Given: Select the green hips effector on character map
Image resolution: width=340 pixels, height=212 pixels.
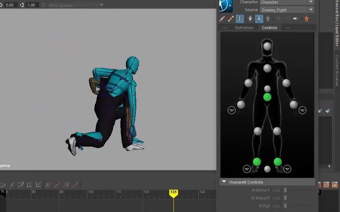Looking at the screenshot, I should click(267, 97).
